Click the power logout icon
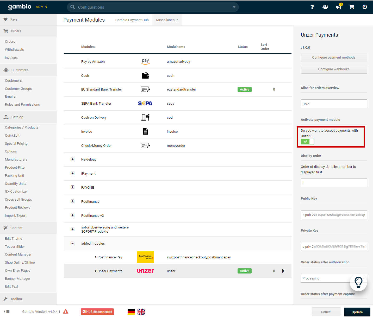Image resolution: width=373 pixels, height=318 pixels. (x=365, y=7)
